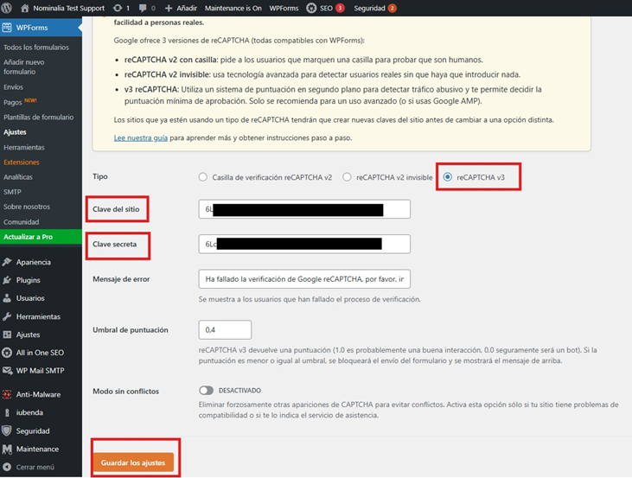The width and height of the screenshot is (632, 478).
Task: Open the Comunidad submenu item
Action: point(21,221)
